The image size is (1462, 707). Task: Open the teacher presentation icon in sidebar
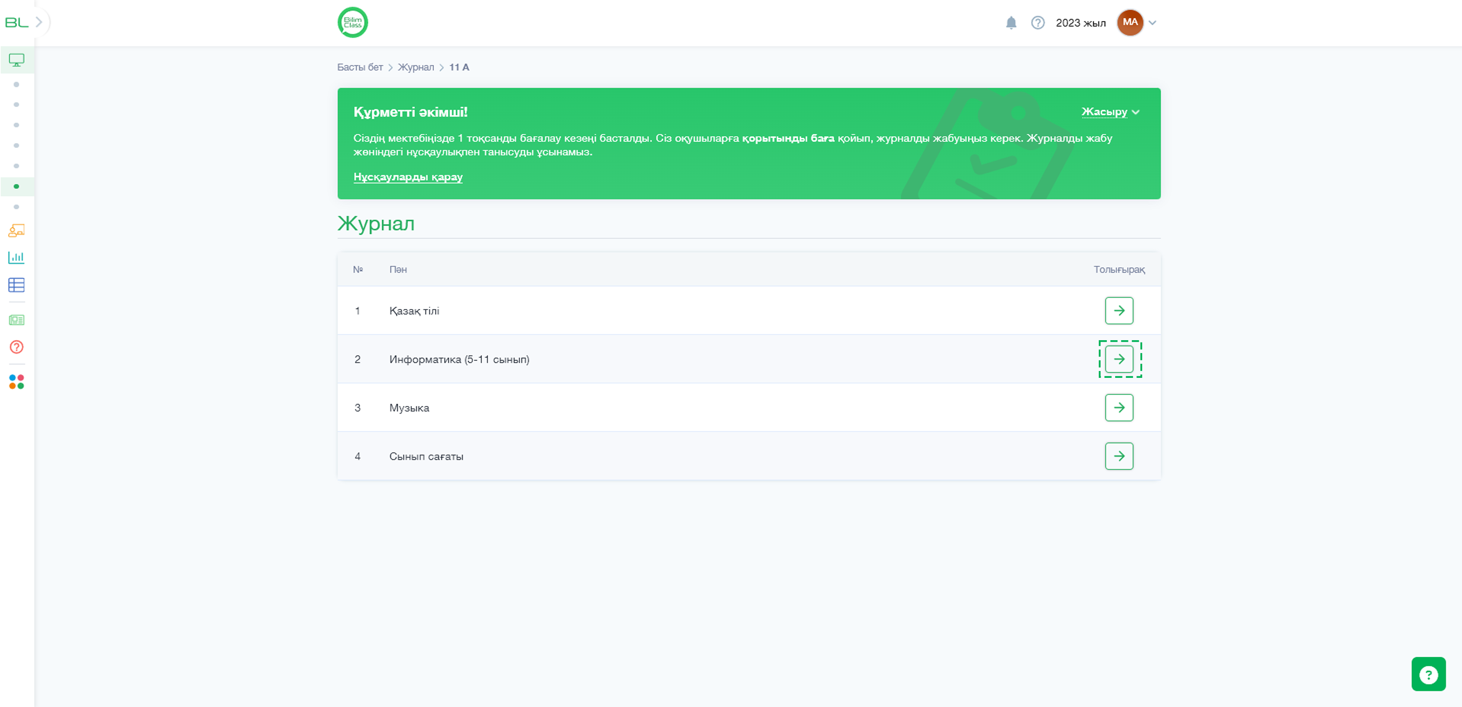click(x=16, y=230)
